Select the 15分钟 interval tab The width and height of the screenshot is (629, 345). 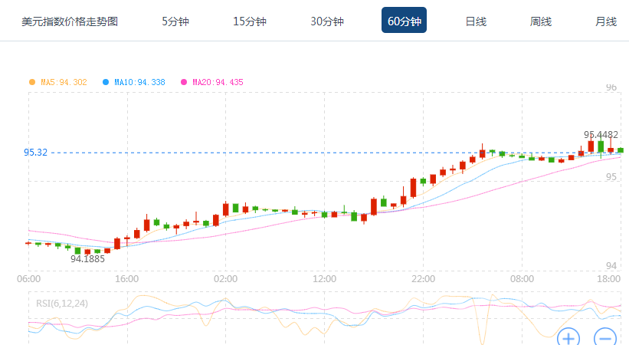249,21
